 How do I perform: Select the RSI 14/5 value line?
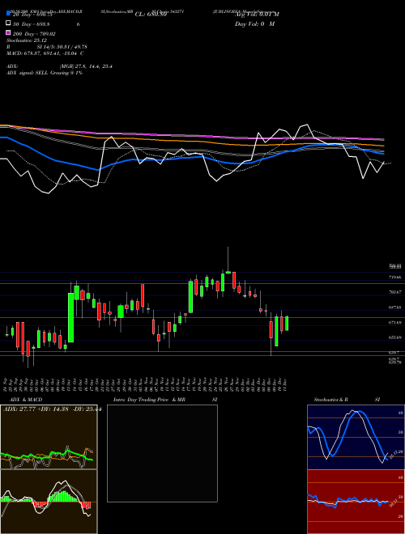pos(47,47)
